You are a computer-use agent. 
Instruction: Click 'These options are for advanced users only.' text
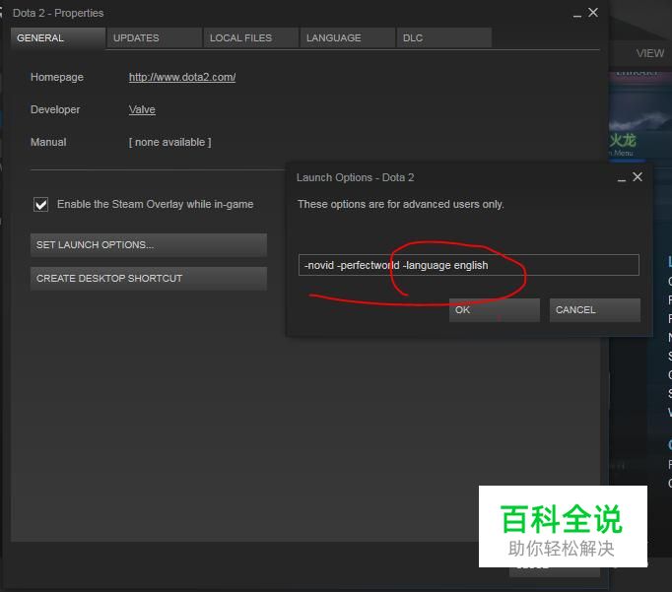(401, 204)
